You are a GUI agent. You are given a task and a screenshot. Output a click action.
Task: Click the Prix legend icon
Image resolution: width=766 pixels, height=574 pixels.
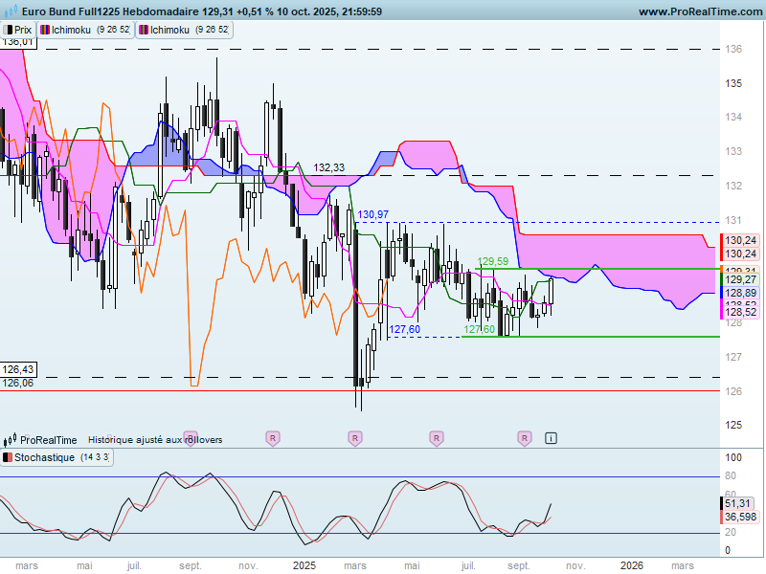(x=9, y=30)
